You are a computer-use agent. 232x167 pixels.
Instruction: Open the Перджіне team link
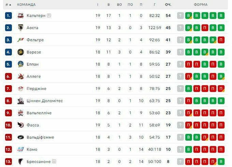tap(36, 89)
